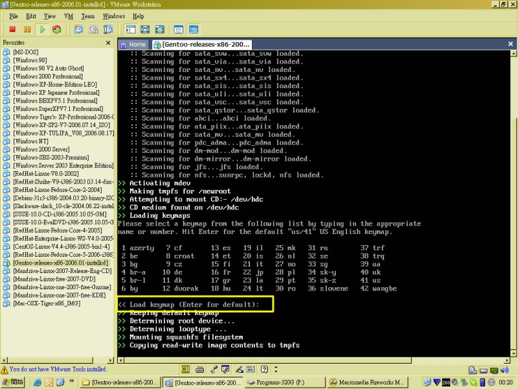Open the File menu

[14, 16]
